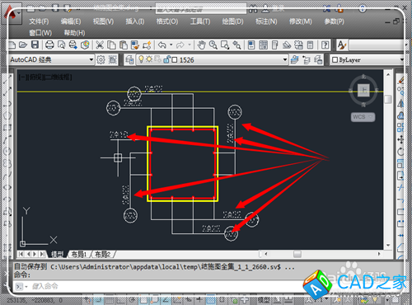Viewport: 412px width, 305px height.
Task: Click the Open file folder icon
Action: [x=23, y=45]
